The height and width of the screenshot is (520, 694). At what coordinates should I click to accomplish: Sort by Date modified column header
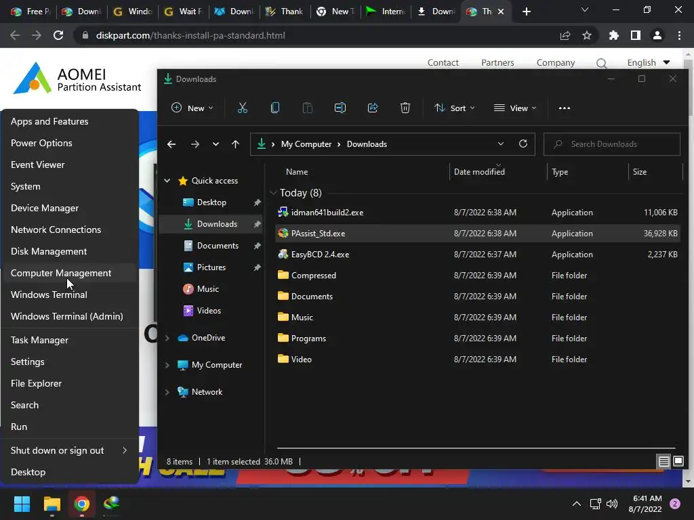click(498, 171)
